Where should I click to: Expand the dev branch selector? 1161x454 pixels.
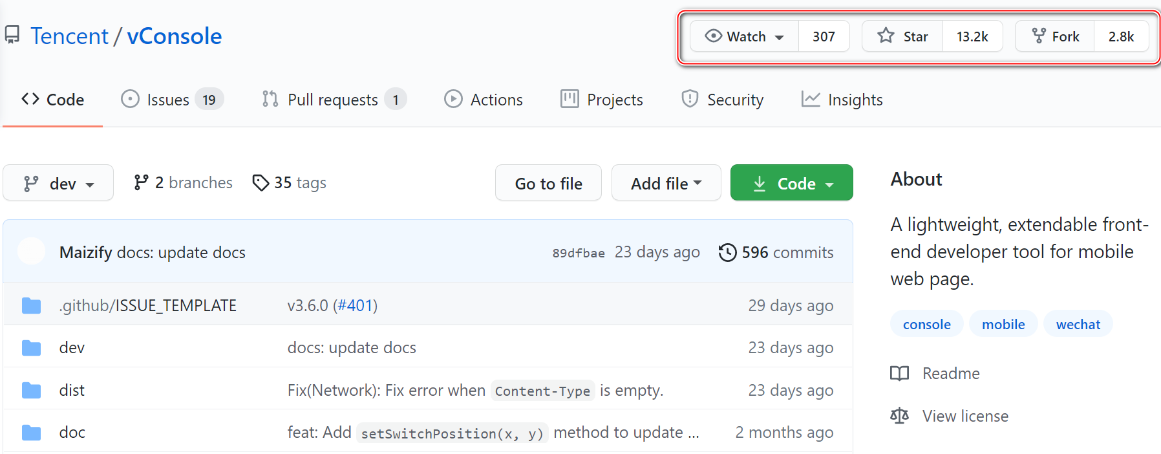(58, 184)
